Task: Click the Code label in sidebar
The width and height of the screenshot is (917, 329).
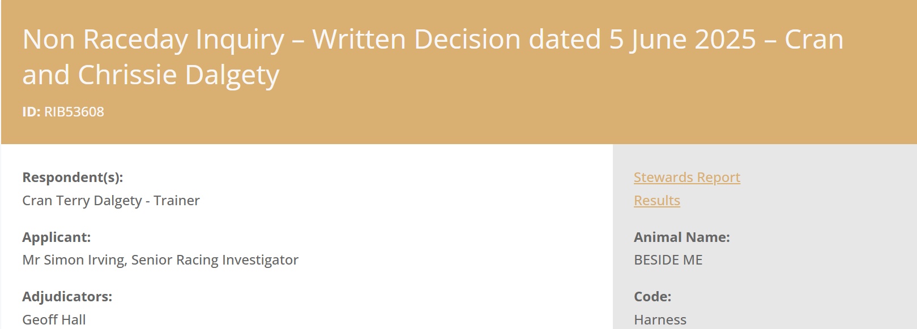Action: click(652, 297)
